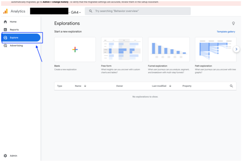Click the search icon in explorations table
This screenshot has height=162, width=242.
point(231,86)
